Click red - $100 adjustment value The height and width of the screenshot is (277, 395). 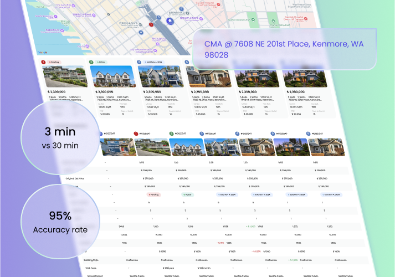point(220,243)
